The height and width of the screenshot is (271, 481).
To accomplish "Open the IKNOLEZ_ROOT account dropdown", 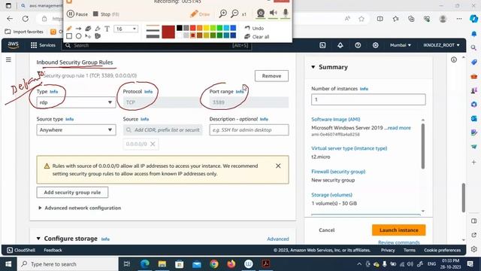I will tap(441, 45).
